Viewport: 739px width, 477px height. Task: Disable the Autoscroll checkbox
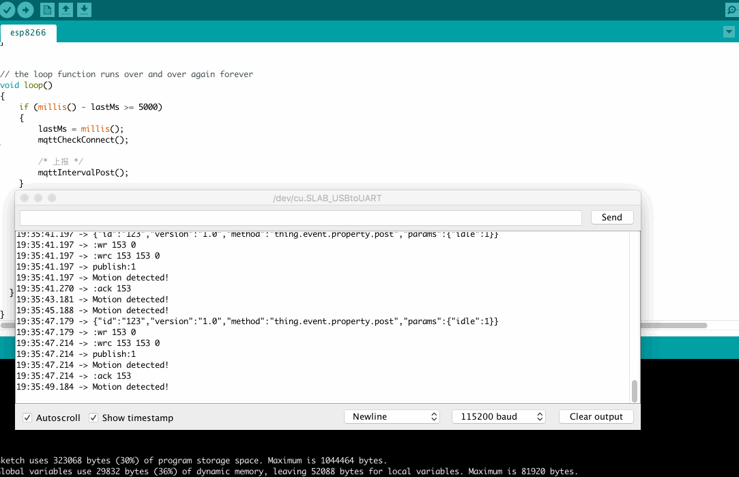pos(27,418)
